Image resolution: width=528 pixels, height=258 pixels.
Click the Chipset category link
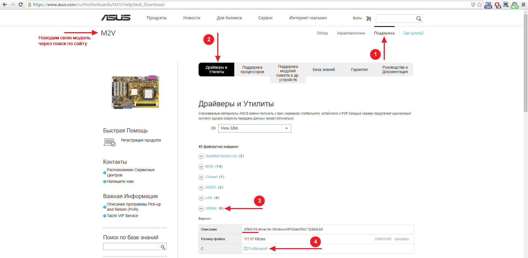(211, 177)
